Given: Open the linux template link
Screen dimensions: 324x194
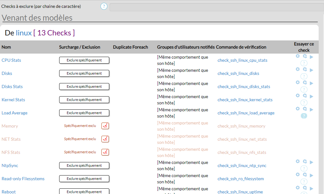Looking at the screenshot, I should coord(24,33).
